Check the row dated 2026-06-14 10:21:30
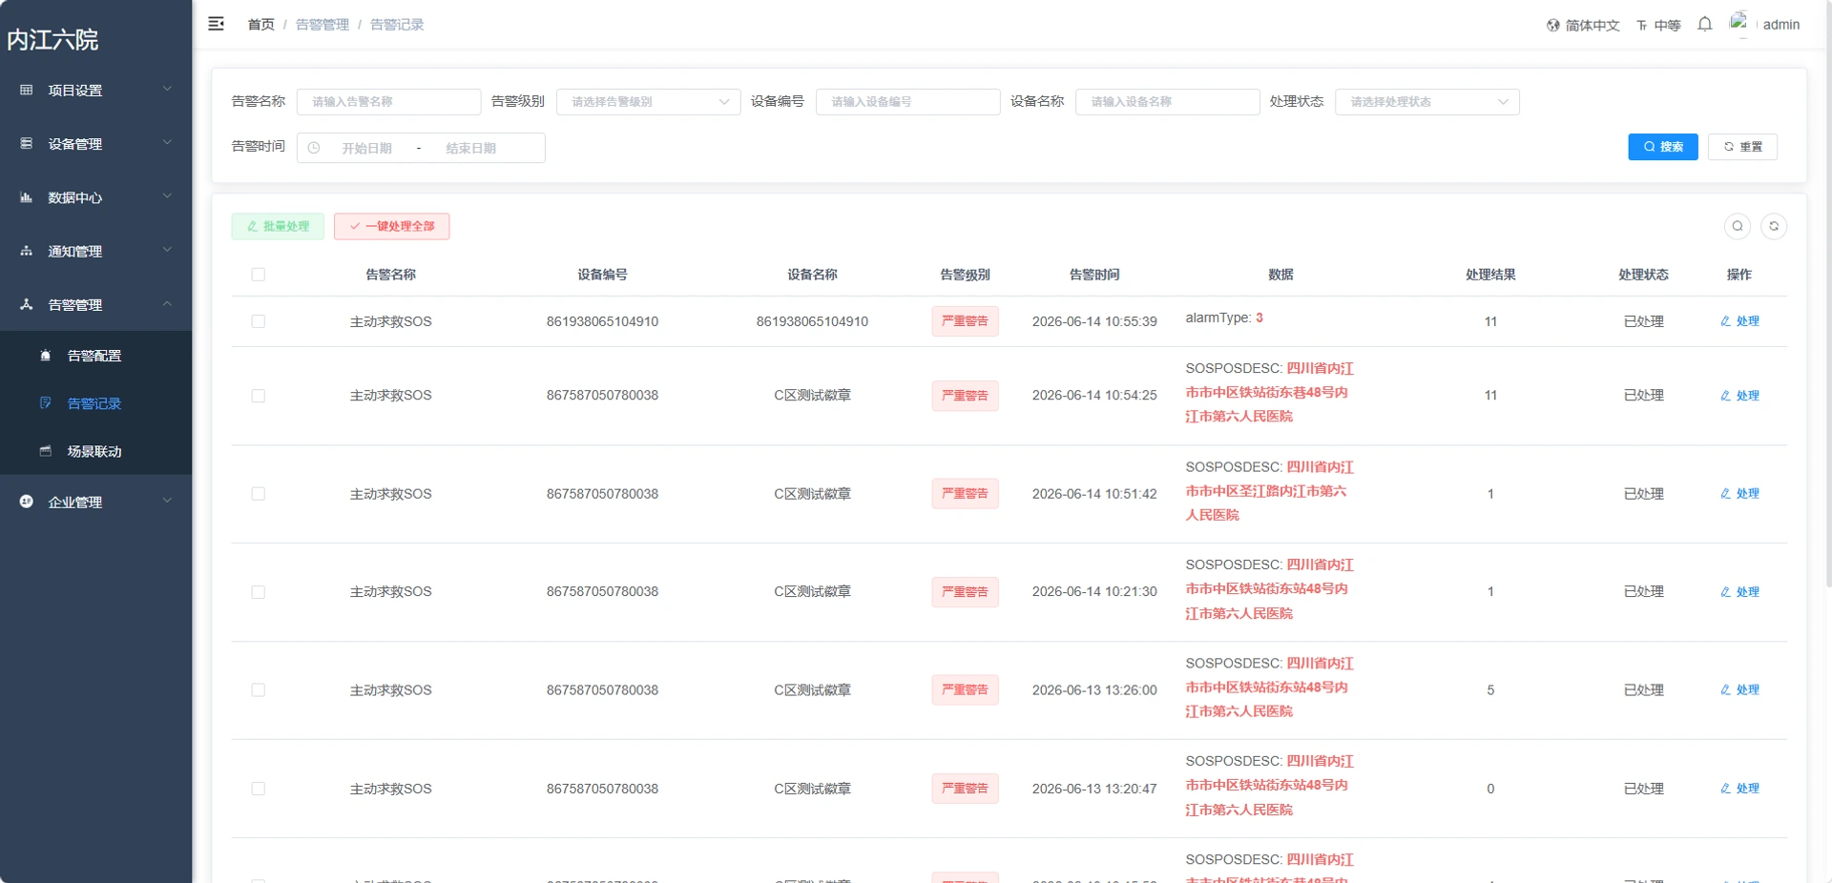 258,592
